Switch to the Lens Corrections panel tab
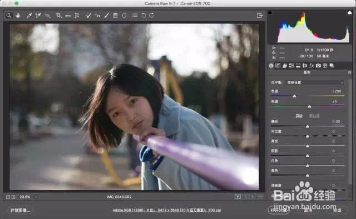 pos(305,66)
